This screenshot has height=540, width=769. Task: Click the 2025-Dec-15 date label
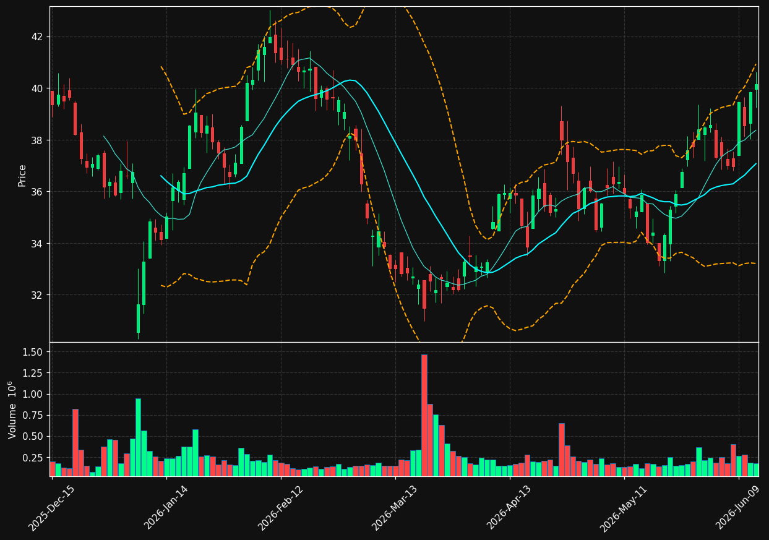pos(51,508)
